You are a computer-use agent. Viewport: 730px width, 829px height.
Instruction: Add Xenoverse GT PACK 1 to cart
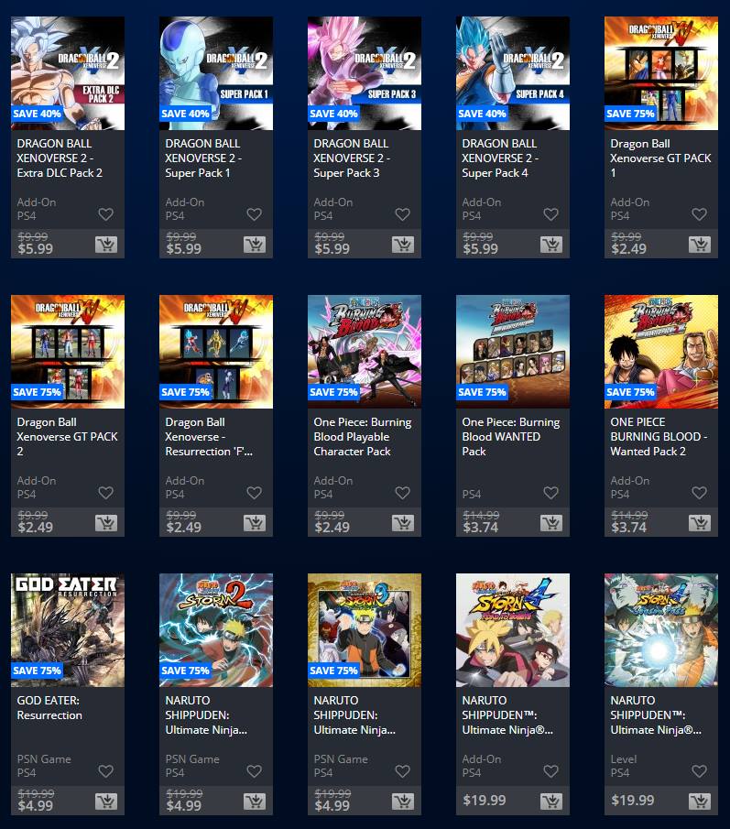[700, 245]
